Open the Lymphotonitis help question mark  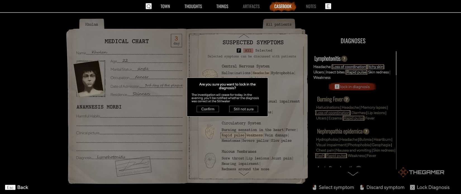tap(344, 59)
